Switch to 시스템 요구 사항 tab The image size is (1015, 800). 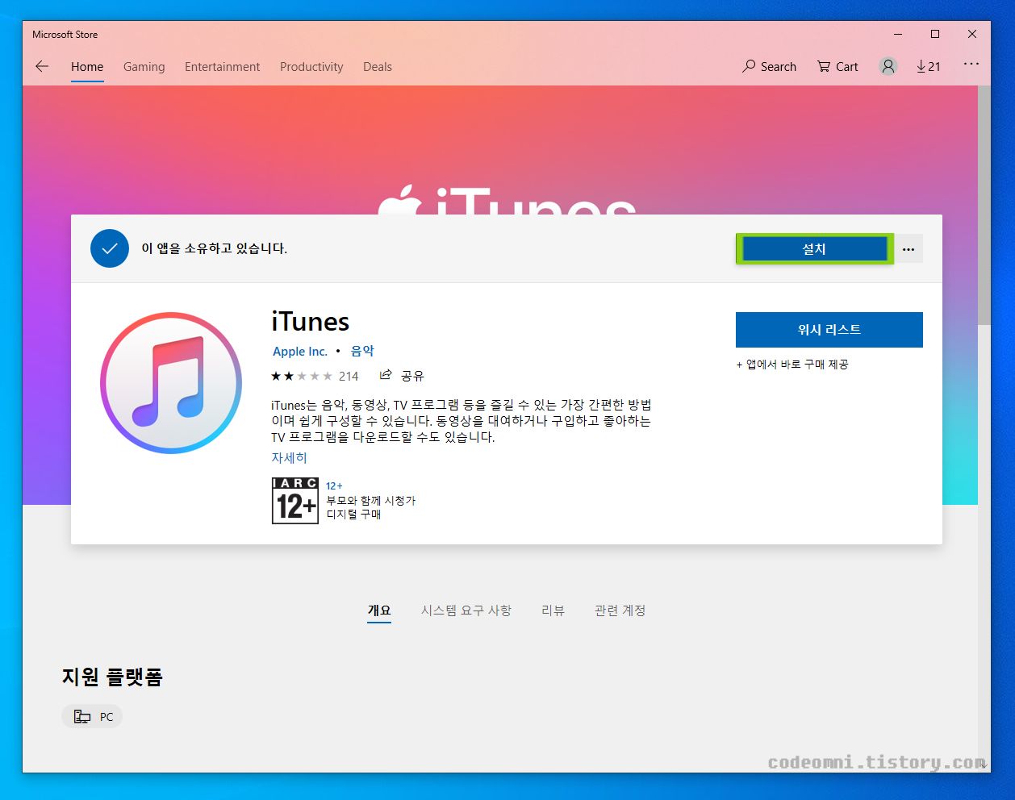coord(466,610)
